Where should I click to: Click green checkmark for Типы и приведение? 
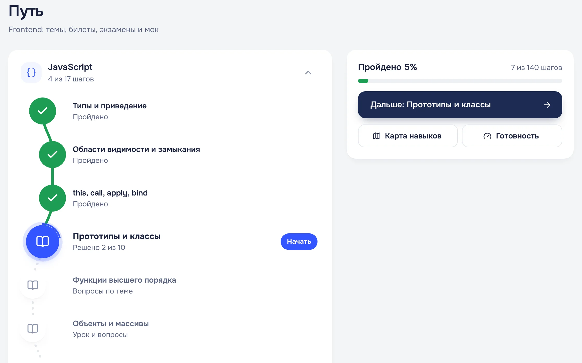tap(43, 111)
